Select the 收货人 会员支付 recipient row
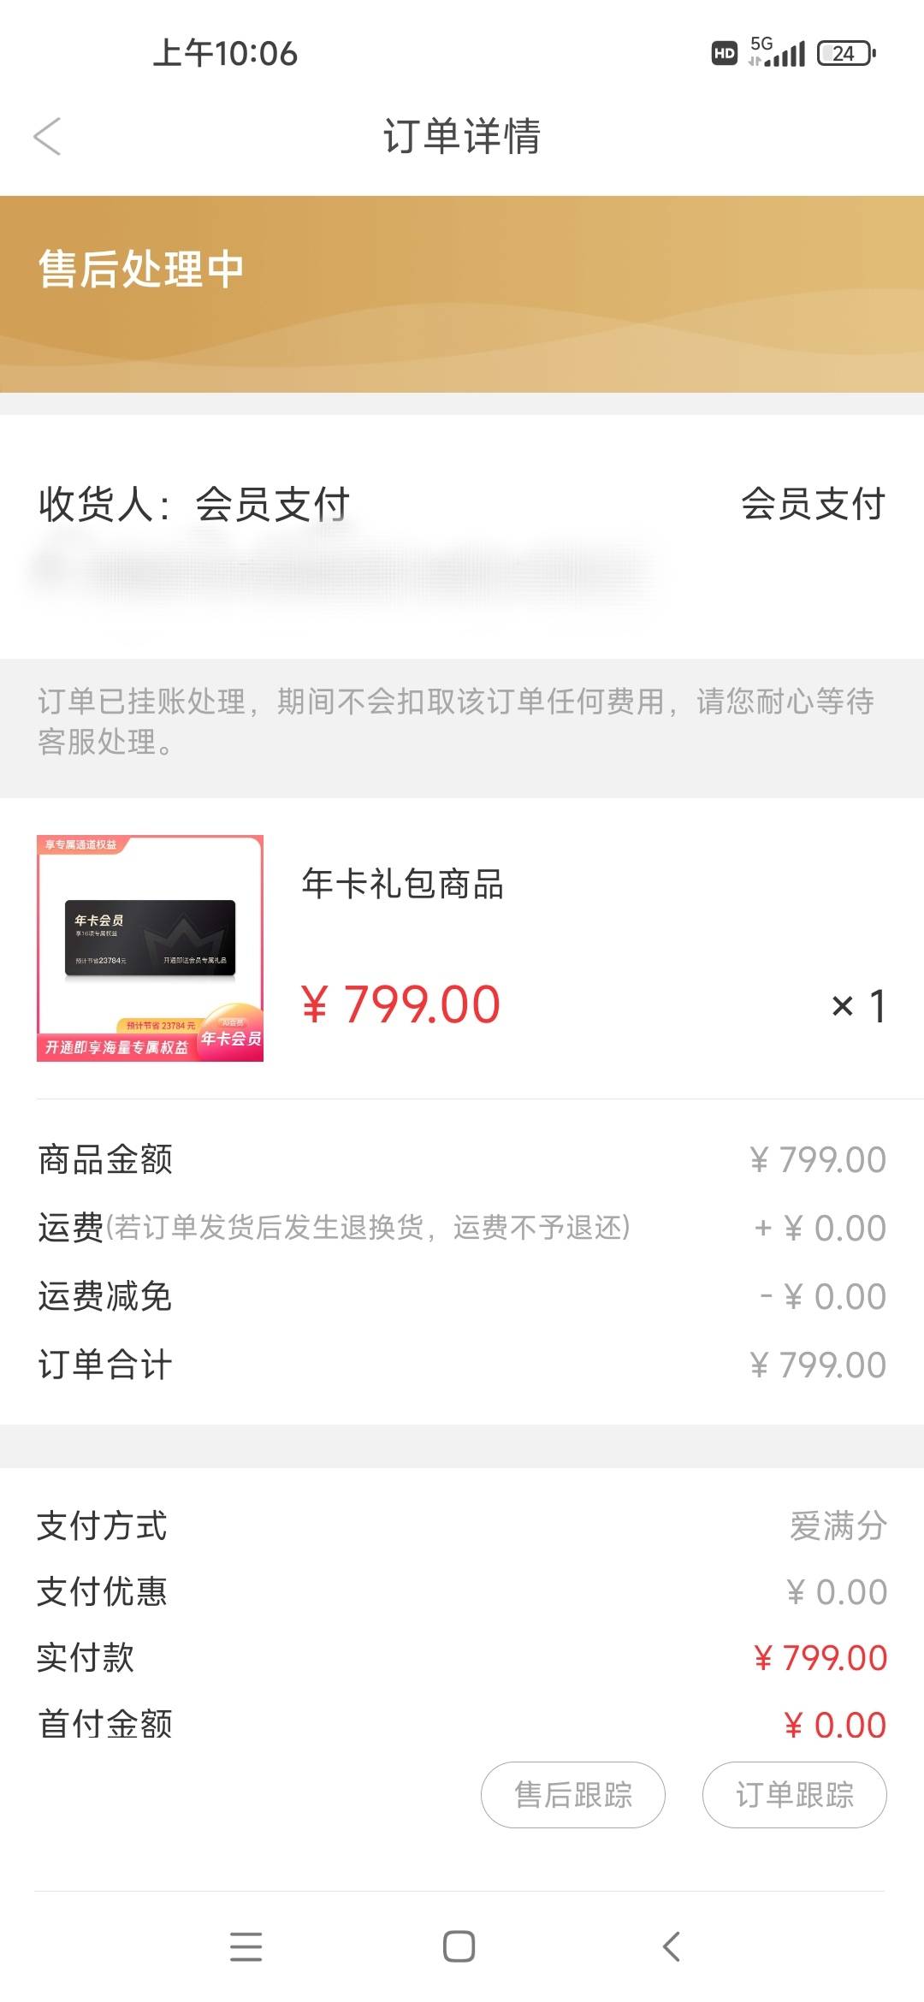The height and width of the screenshot is (2002, 924). pyautogui.click(x=462, y=504)
